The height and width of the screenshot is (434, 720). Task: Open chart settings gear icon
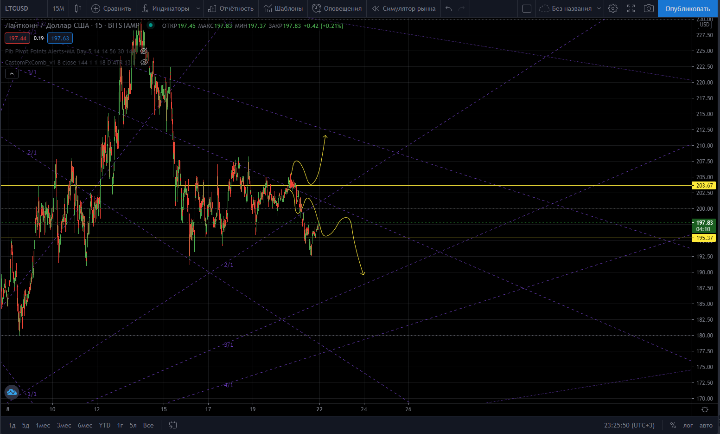pyautogui.click(x=613, y=8)
